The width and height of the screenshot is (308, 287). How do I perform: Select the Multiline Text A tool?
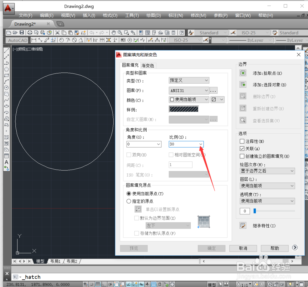point(6,162)
